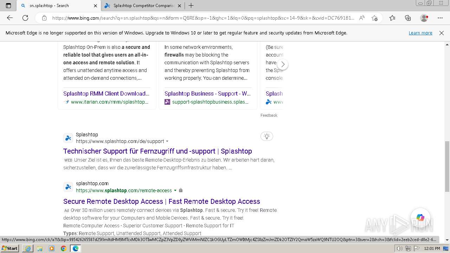Select Microsoft Edge on the taskbar
Image resolution: width=450 pixels, height=253 pixels.
[x=75, y=248]
